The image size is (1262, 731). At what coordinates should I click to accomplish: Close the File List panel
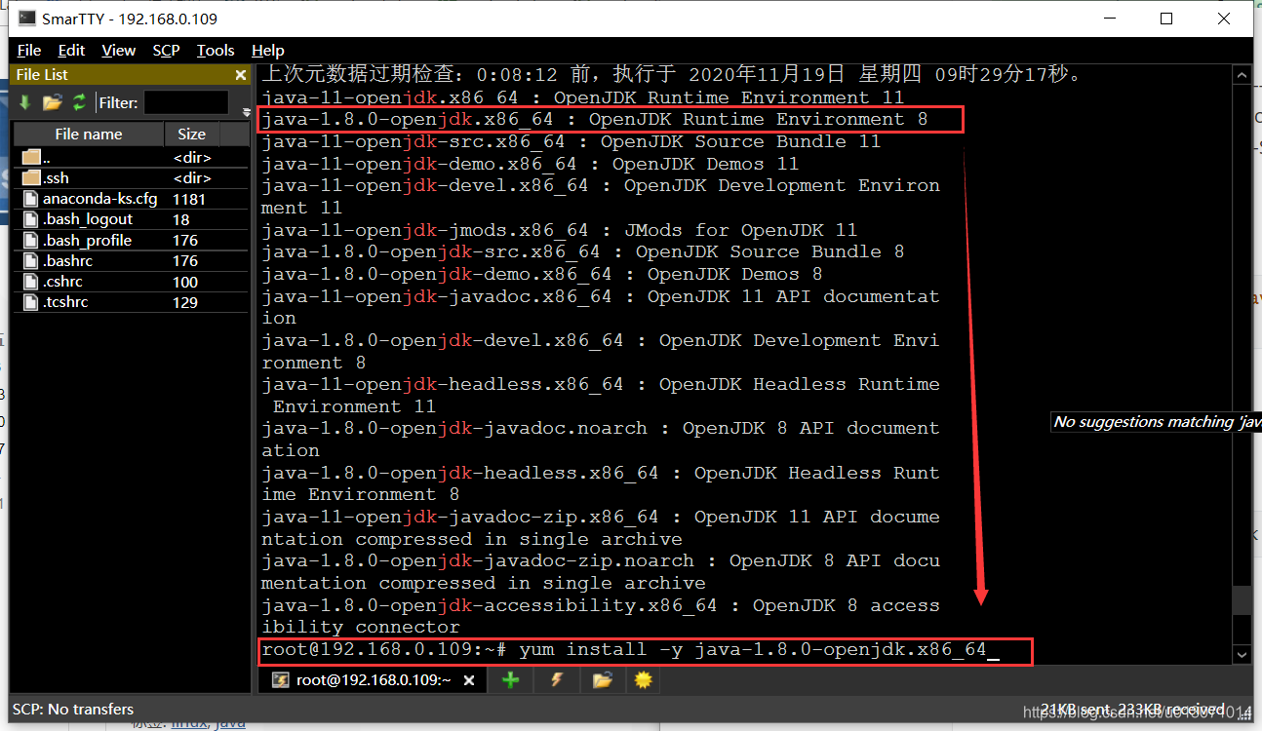point(241,75)
